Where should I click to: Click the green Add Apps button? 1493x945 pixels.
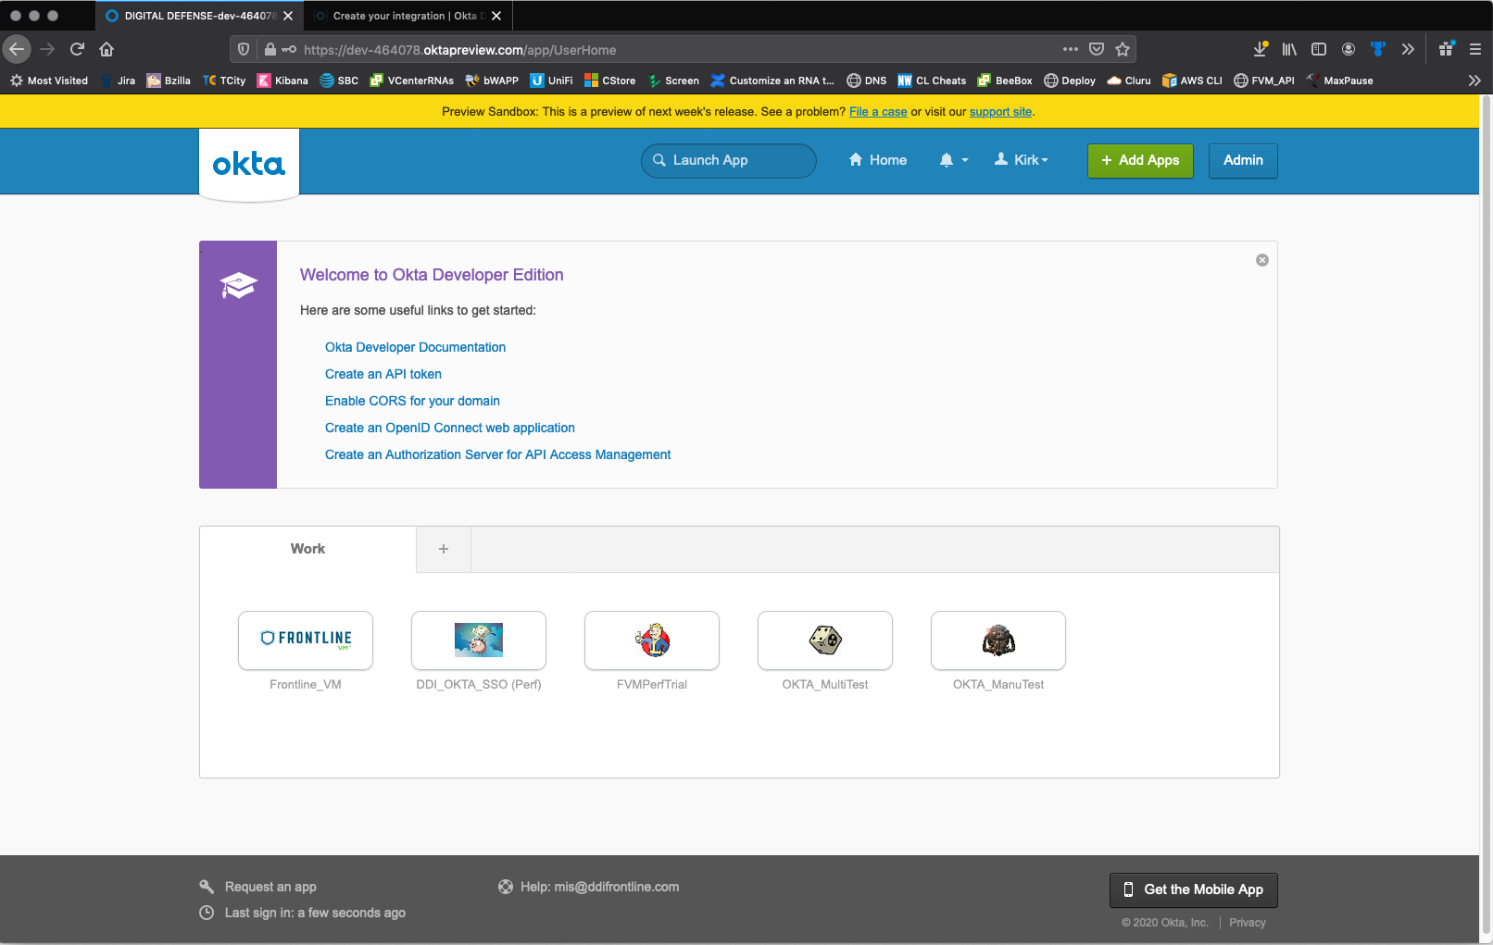click(x=1140, y=160)
